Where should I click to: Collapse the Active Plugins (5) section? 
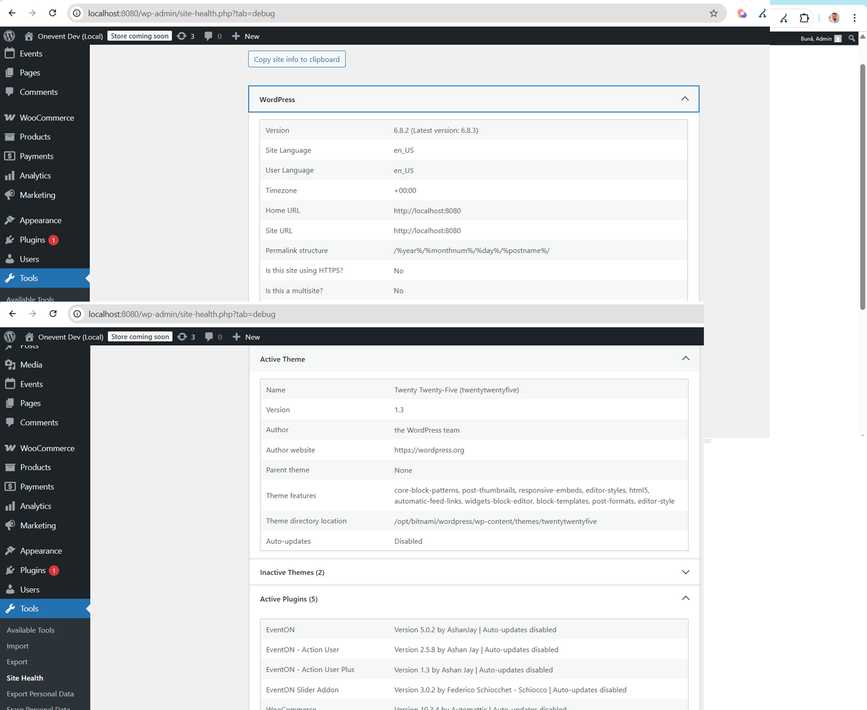685,599
